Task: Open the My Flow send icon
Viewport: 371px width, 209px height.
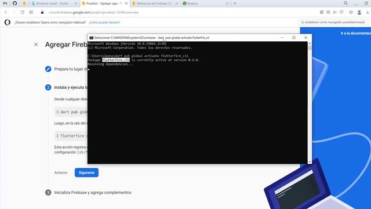Action: [335, 12]
